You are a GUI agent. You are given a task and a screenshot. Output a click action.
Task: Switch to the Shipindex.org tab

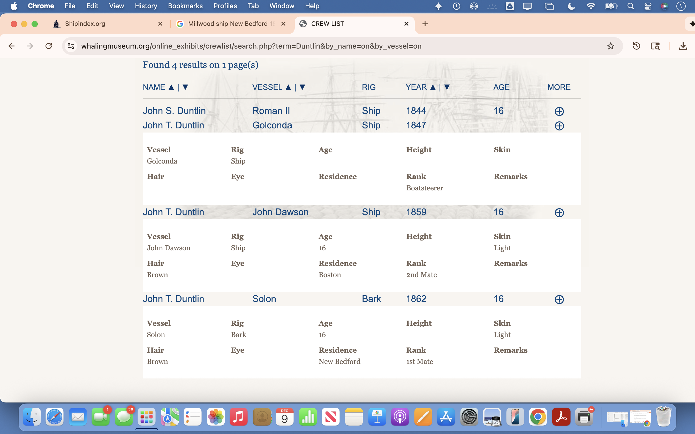[85, 24]
